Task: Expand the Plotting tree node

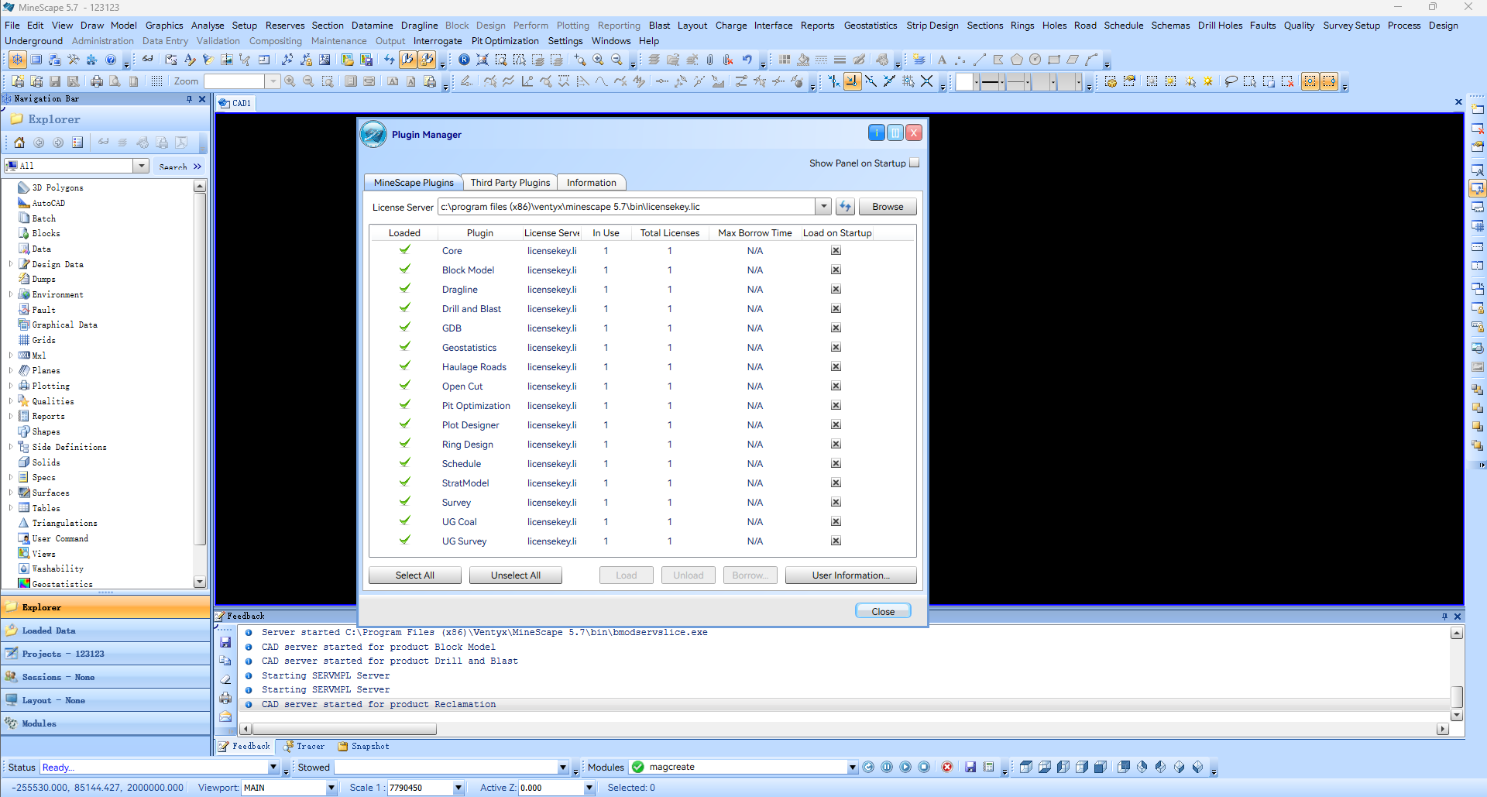Action: 11,386
